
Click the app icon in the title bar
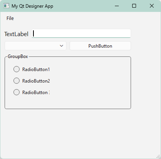(6, 6)
